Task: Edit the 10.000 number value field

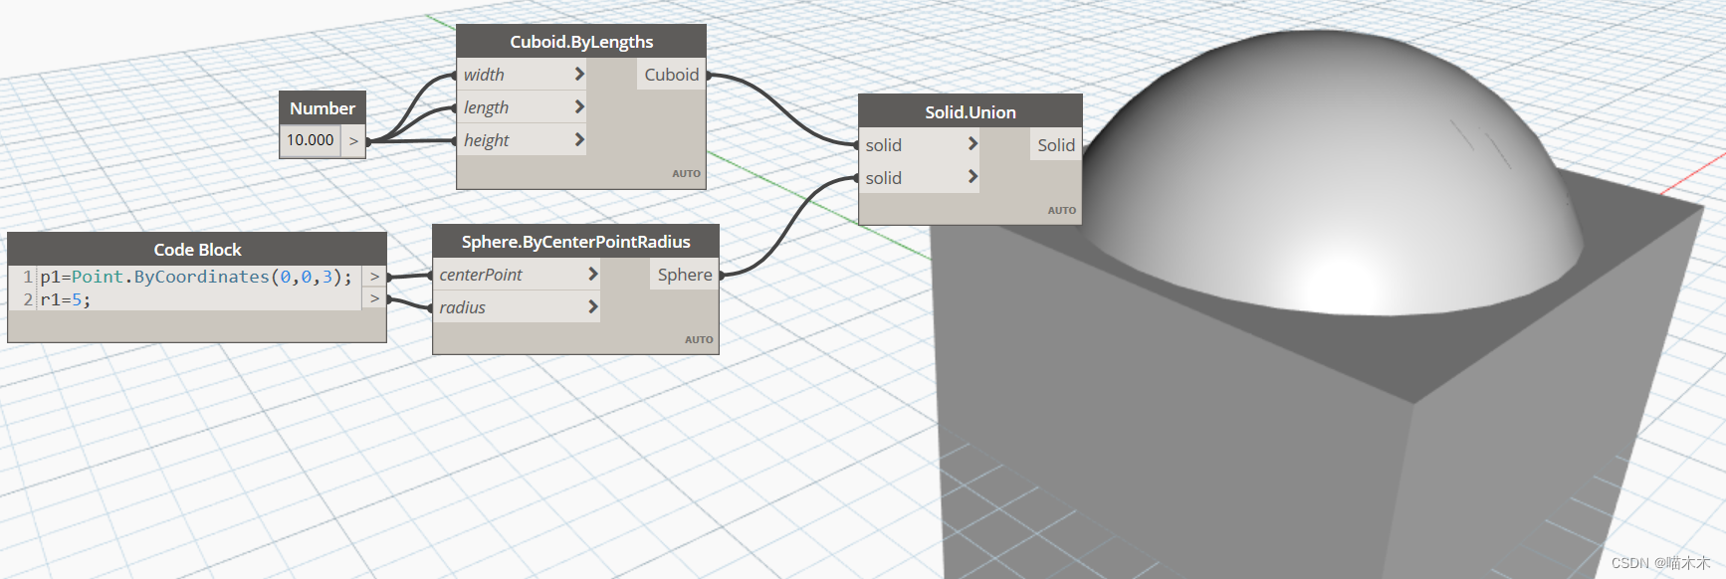Action: coord(311,140)
